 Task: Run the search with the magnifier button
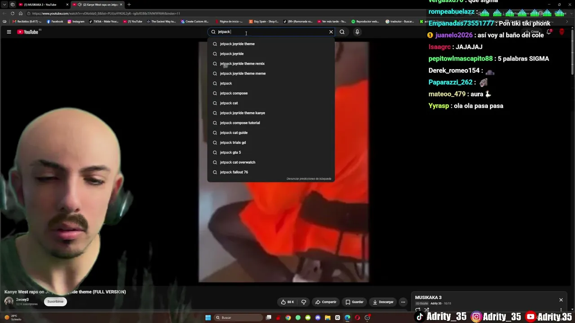[342, 32]
